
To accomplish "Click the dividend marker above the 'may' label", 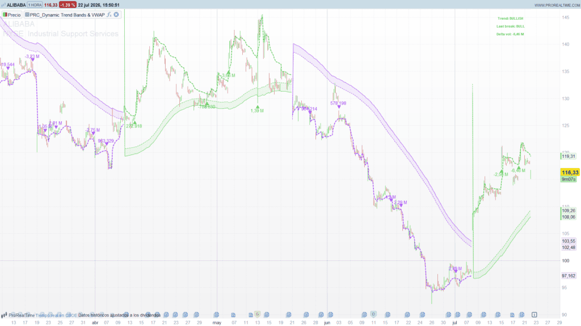I will click(x=216, y=315).
